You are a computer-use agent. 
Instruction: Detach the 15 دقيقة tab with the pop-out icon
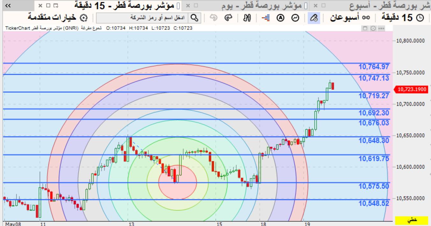[x=56, y=6]
